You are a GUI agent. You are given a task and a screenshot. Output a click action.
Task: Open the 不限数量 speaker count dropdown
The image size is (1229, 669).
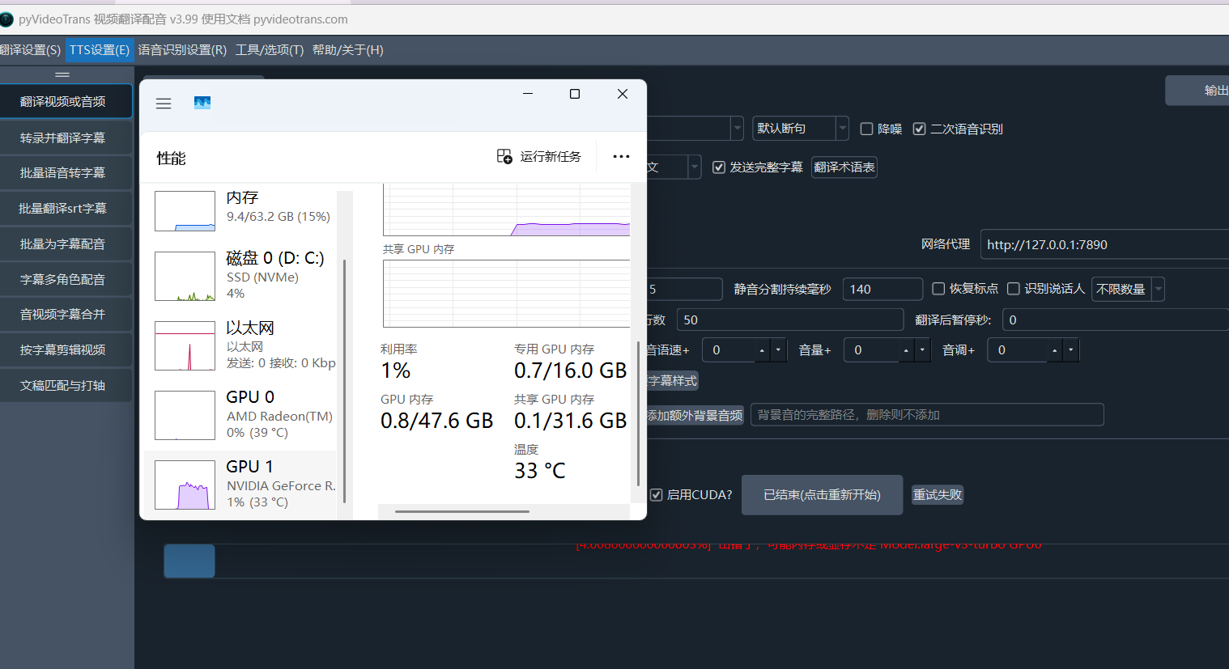(x=1158, y=289)
